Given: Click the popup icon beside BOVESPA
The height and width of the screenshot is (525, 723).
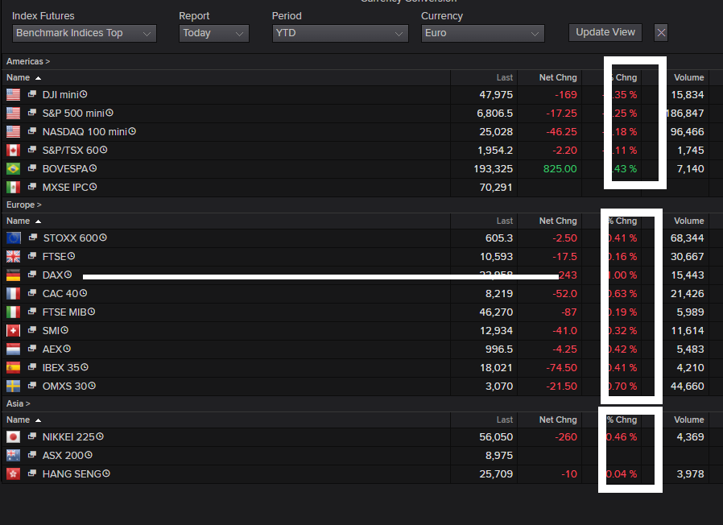Looking at the screenshot, I should click(x=32, y=168).
